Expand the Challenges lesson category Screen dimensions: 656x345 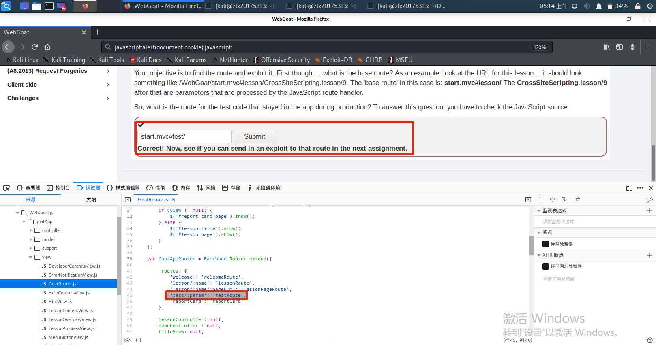[108, 98]
